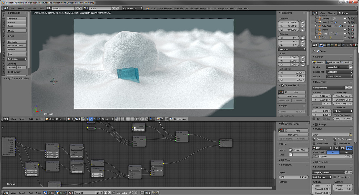The image size is (359, 195).
Task: Open the Help menu
Action: (x=41, y=8)
